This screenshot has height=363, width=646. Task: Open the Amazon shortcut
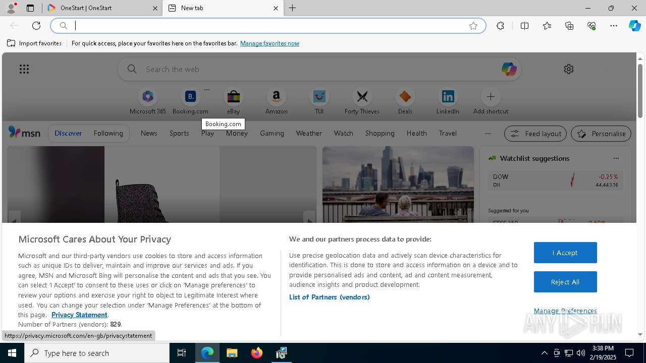click(x=276, y=101)
